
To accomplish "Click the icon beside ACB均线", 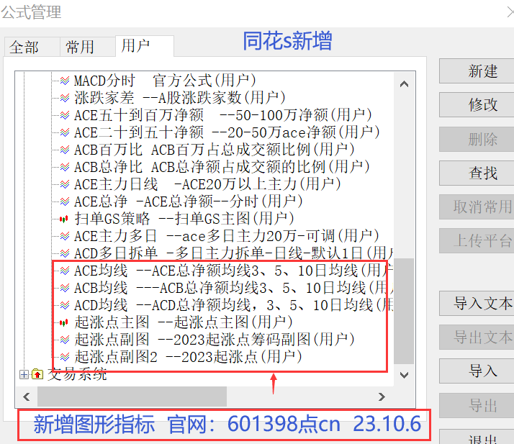I will point(65,288).
